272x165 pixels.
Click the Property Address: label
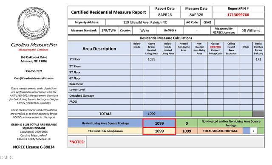[x=87, y=22]
